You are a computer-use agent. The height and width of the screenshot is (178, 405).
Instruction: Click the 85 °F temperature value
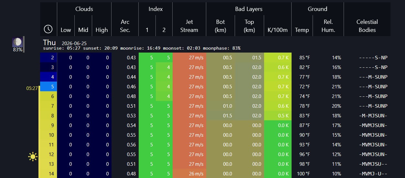304,58
